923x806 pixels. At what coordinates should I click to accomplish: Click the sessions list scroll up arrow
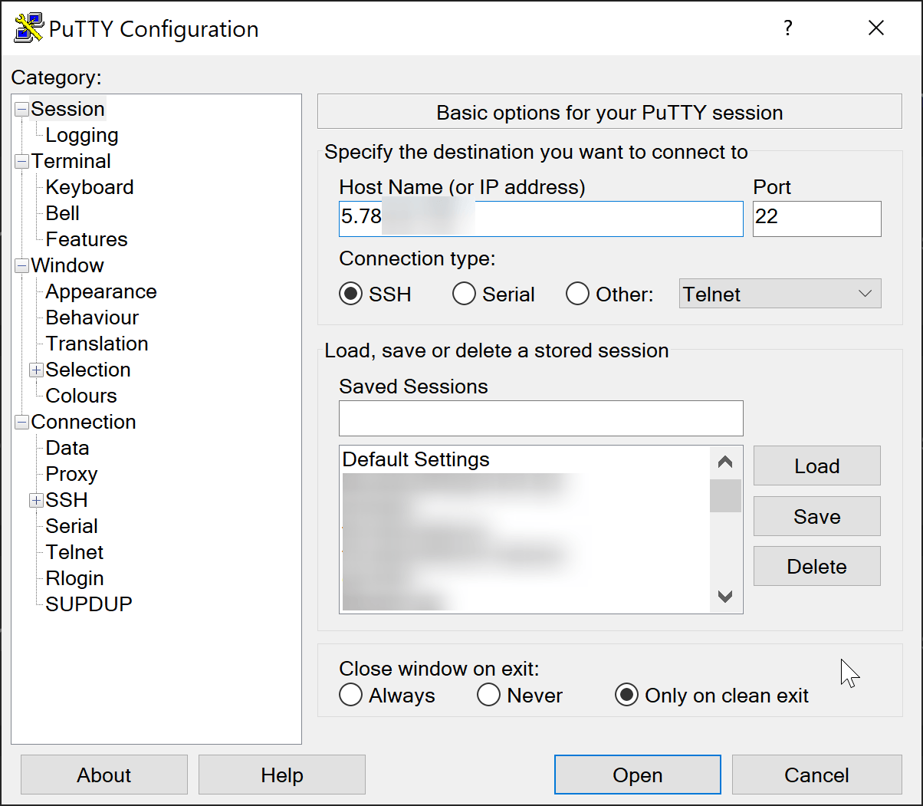point(725,462)
